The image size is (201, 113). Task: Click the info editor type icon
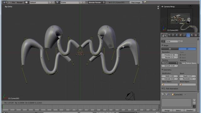point(5,3)
